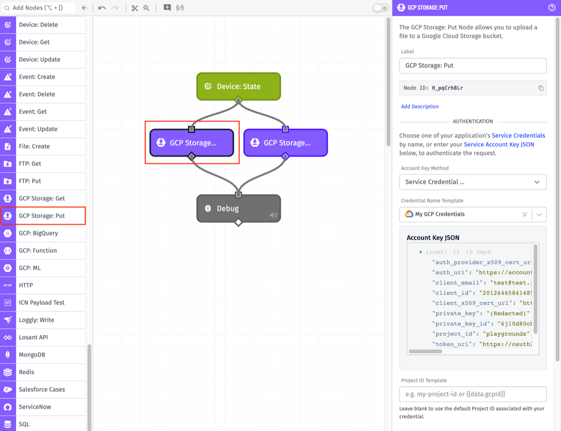Viewport: 561px width, 431px height.
Task: Select Device: Delete node in palette
Action: coord(43,25)
